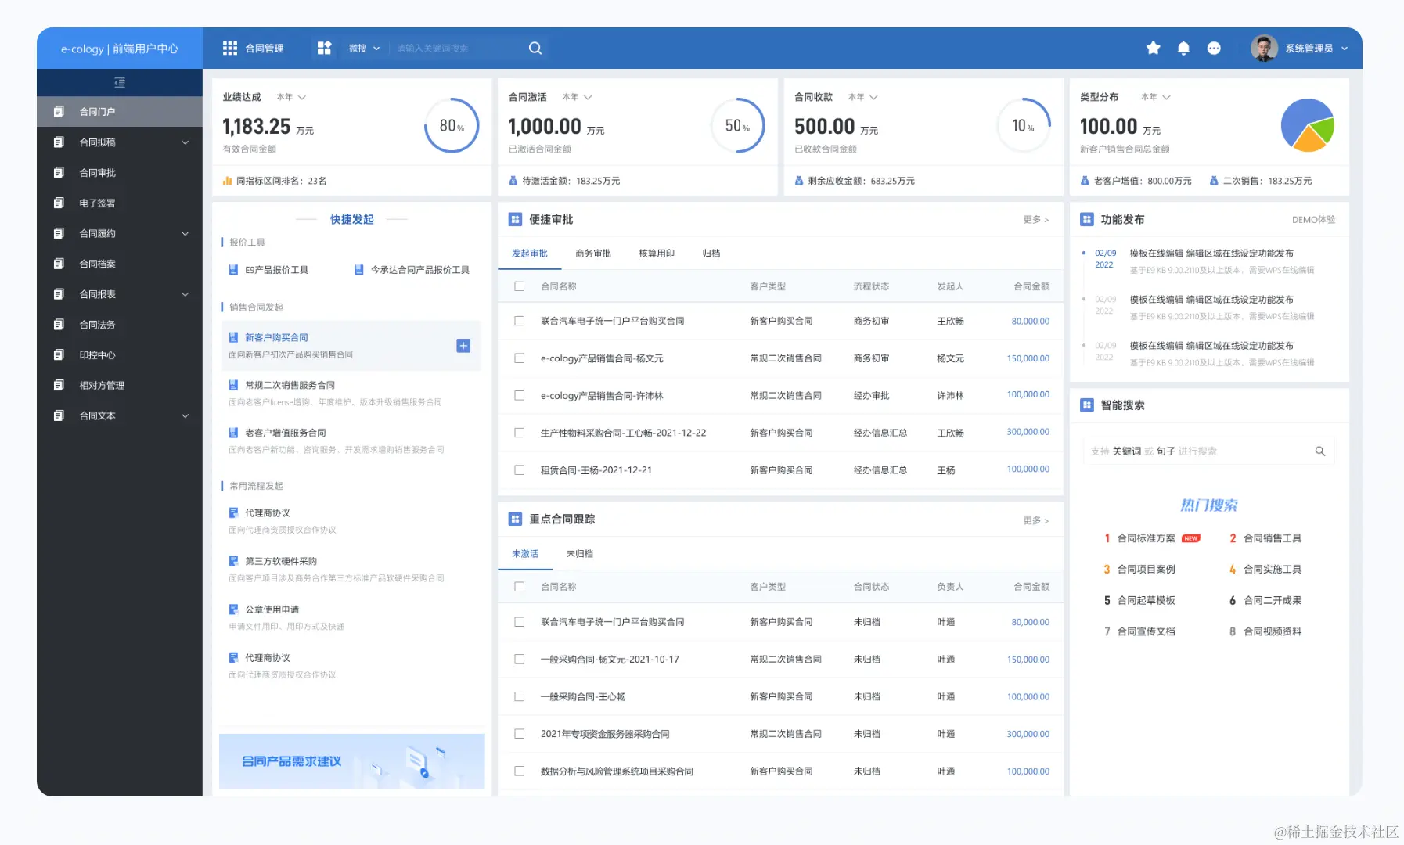Select the 未归档 tab in 重点合同跟踪
The height and width of the screenshot is (845, 1404).
[580, 554]
